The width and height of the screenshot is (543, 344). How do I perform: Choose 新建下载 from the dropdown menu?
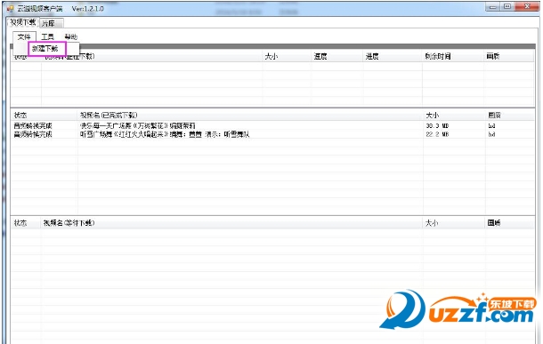(45, 49)
